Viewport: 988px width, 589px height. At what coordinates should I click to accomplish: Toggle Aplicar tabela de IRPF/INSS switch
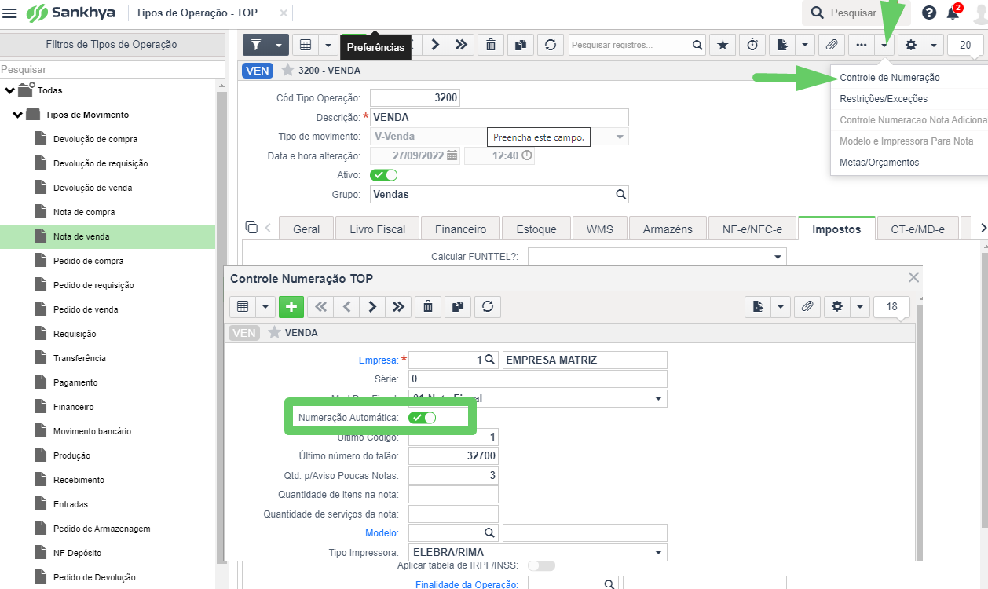click(541, 565)
